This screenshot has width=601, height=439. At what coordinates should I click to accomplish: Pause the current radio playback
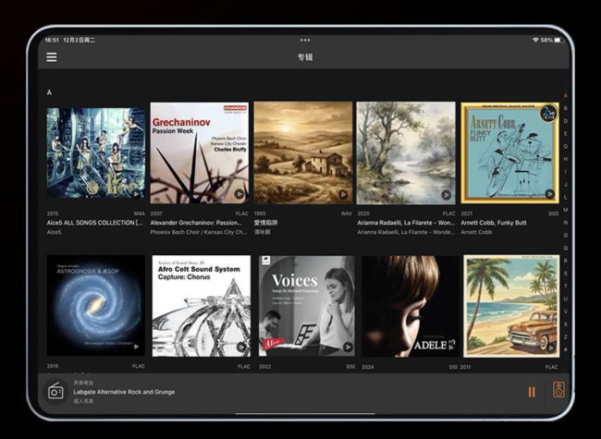point(532,391)
